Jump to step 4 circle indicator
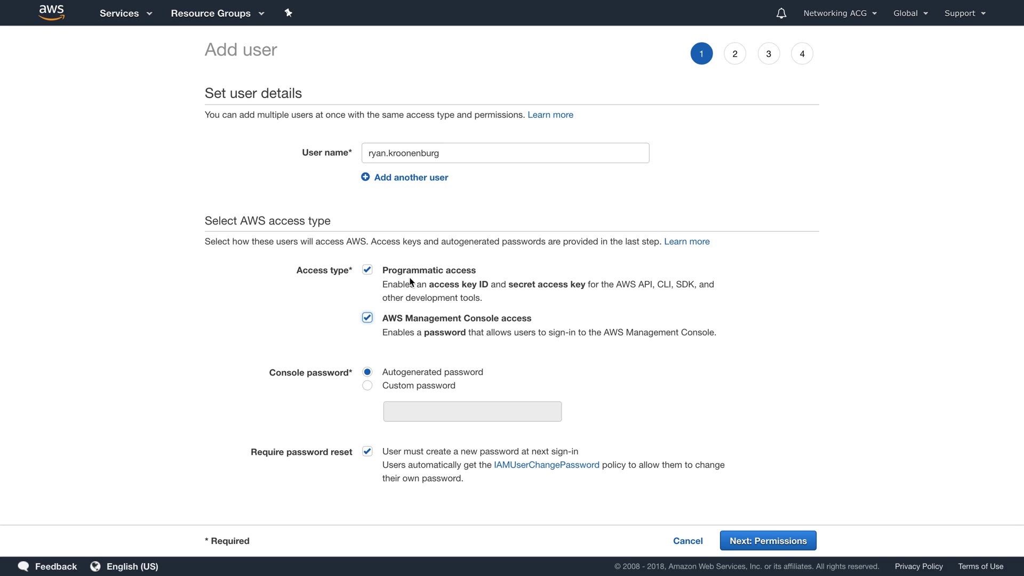The width and height of the screenshot is (1024, 576). coord(802,54)
